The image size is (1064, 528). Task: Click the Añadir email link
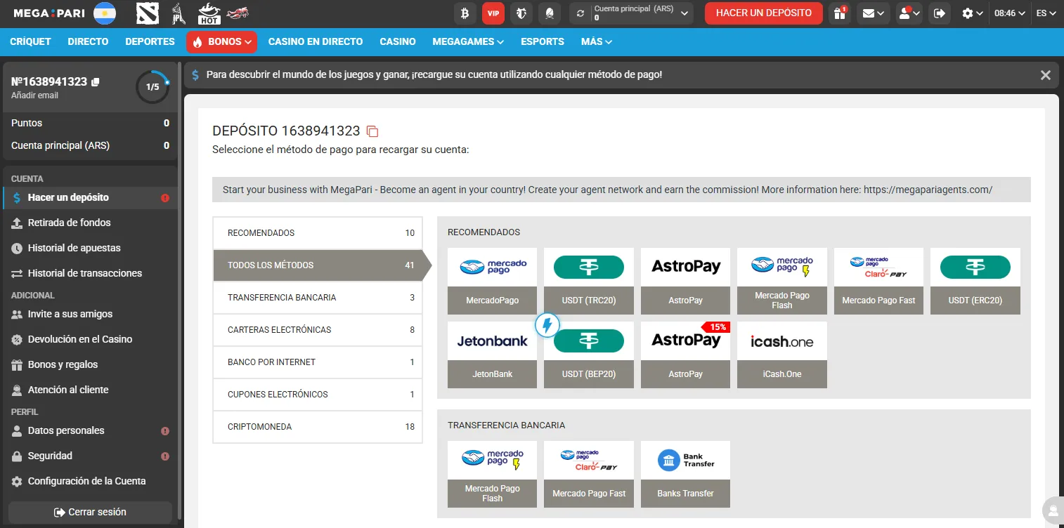34,95
